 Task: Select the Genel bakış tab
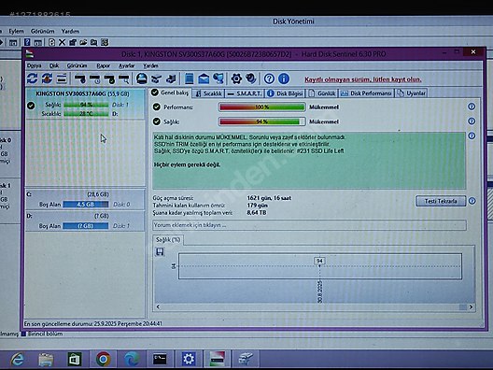point(171,92)
